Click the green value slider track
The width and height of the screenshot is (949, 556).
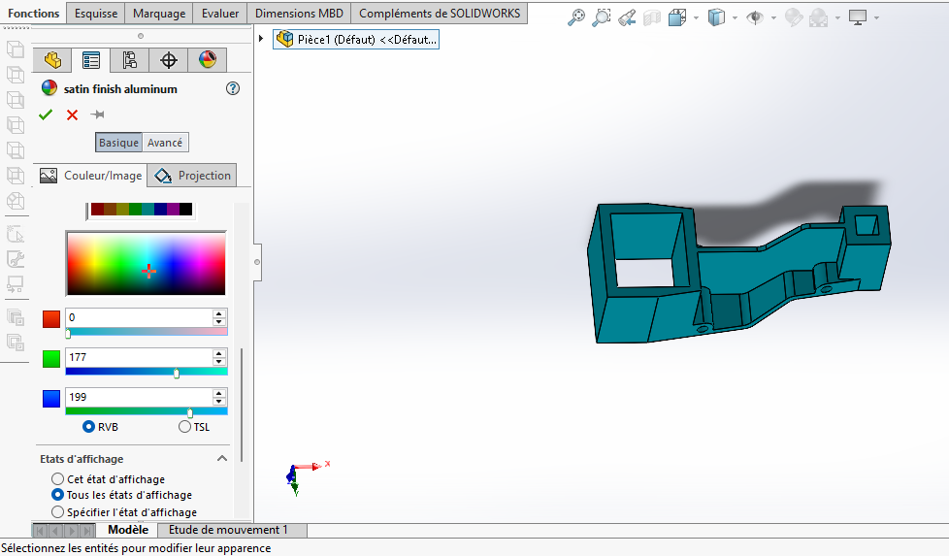coord(116,373)
